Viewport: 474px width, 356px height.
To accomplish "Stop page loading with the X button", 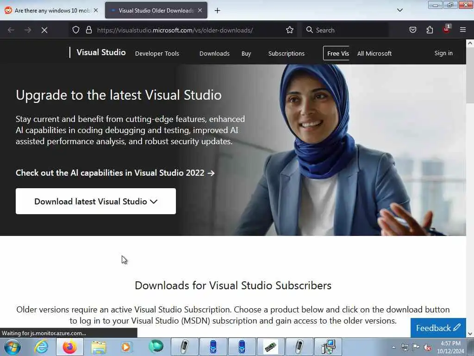I will [44, 30].
